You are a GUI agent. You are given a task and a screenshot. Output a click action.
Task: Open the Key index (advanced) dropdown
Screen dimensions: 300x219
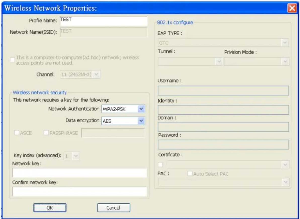[72, 156]
